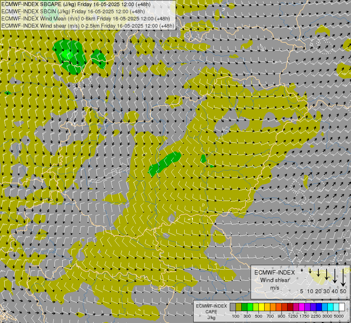Click the wind shear legend value 20

click(318, 291)
